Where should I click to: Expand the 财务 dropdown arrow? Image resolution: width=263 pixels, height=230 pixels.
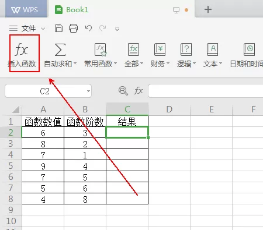pos(168,63)
